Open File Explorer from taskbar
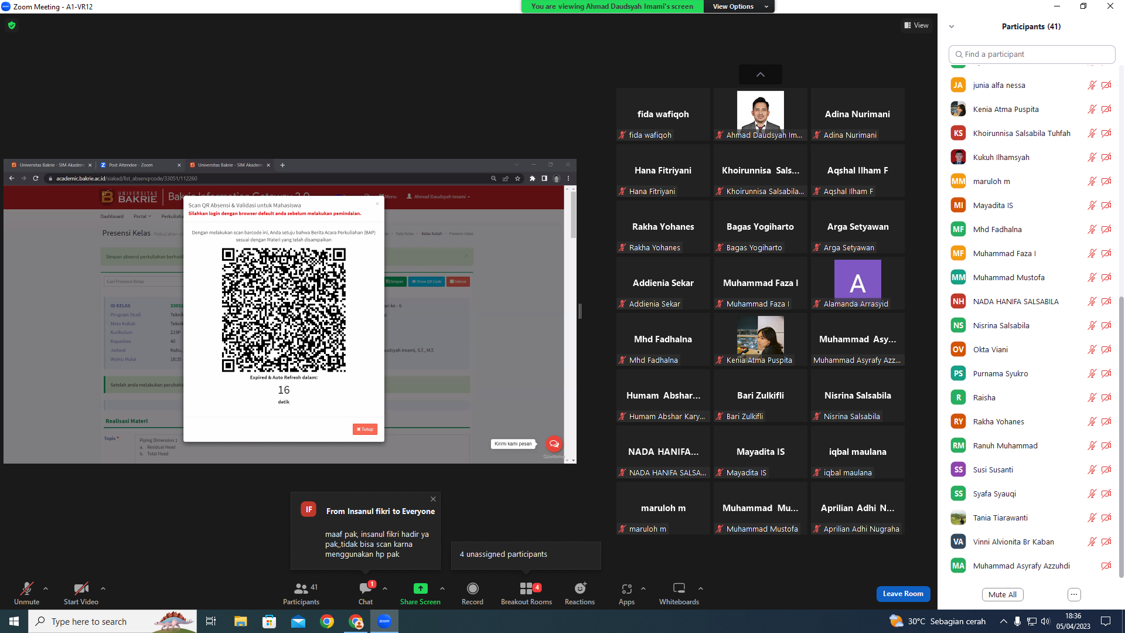The height and width of the screenshot is (633, 1125). point(240,621)
